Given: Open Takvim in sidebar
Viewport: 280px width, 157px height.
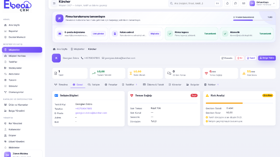Looking at the screenshot, I should tap(22, 80).
